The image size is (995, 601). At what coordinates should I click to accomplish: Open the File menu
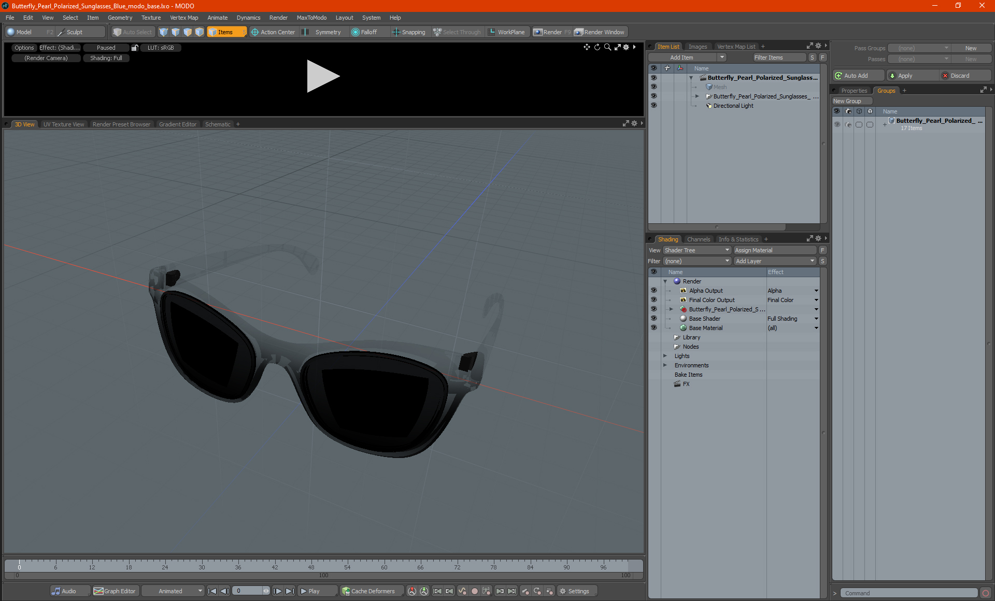tap(10, 18)
